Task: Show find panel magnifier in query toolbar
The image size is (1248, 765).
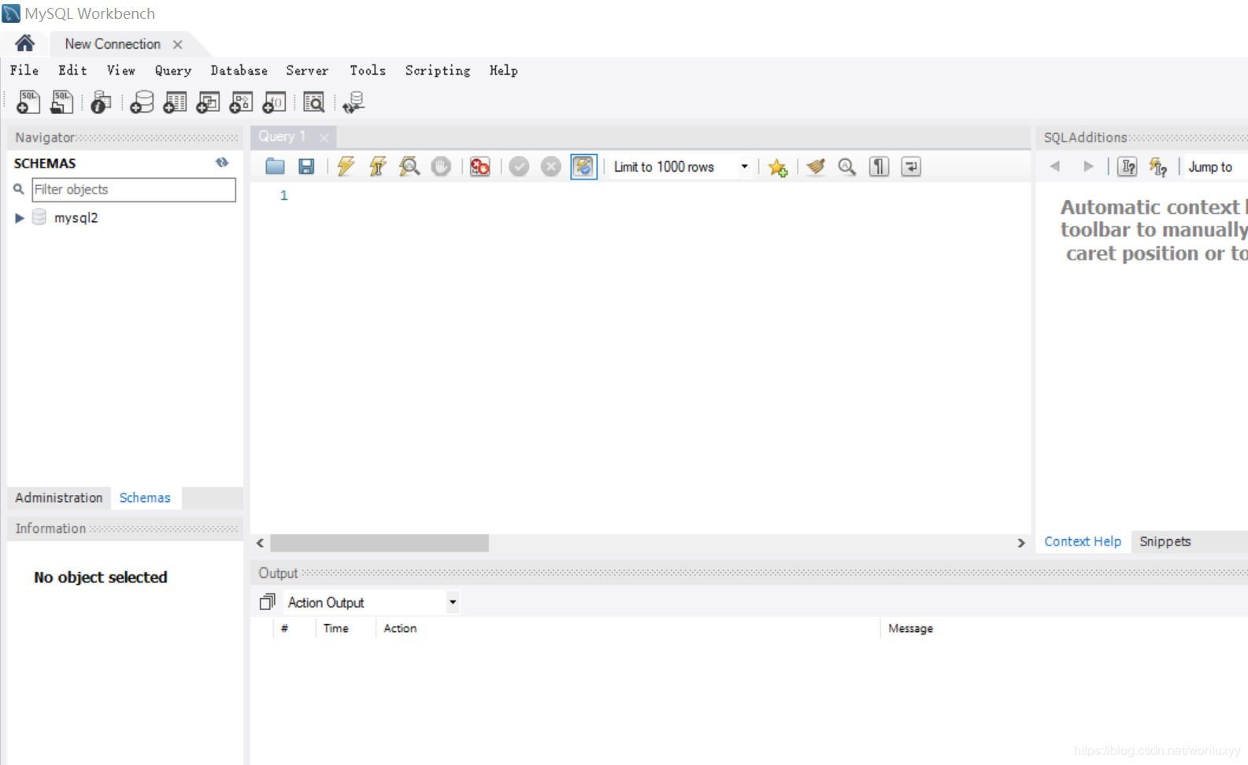Action: pos(847,166)
